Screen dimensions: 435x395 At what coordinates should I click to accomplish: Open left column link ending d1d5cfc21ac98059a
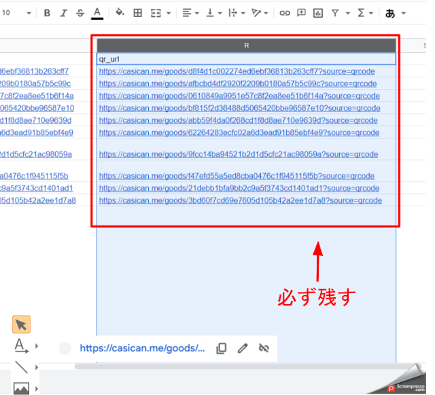(x=36, y=154)
